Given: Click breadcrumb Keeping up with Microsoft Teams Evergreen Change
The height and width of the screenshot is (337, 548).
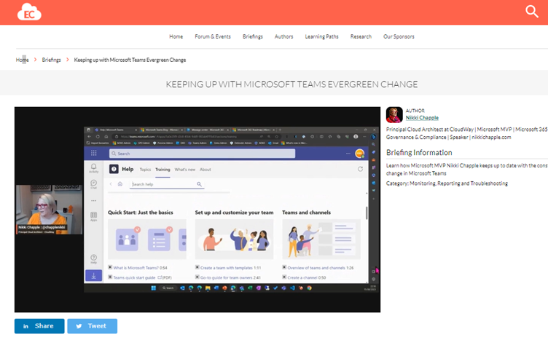Looking at the screenshot, I should click(130, 60).
